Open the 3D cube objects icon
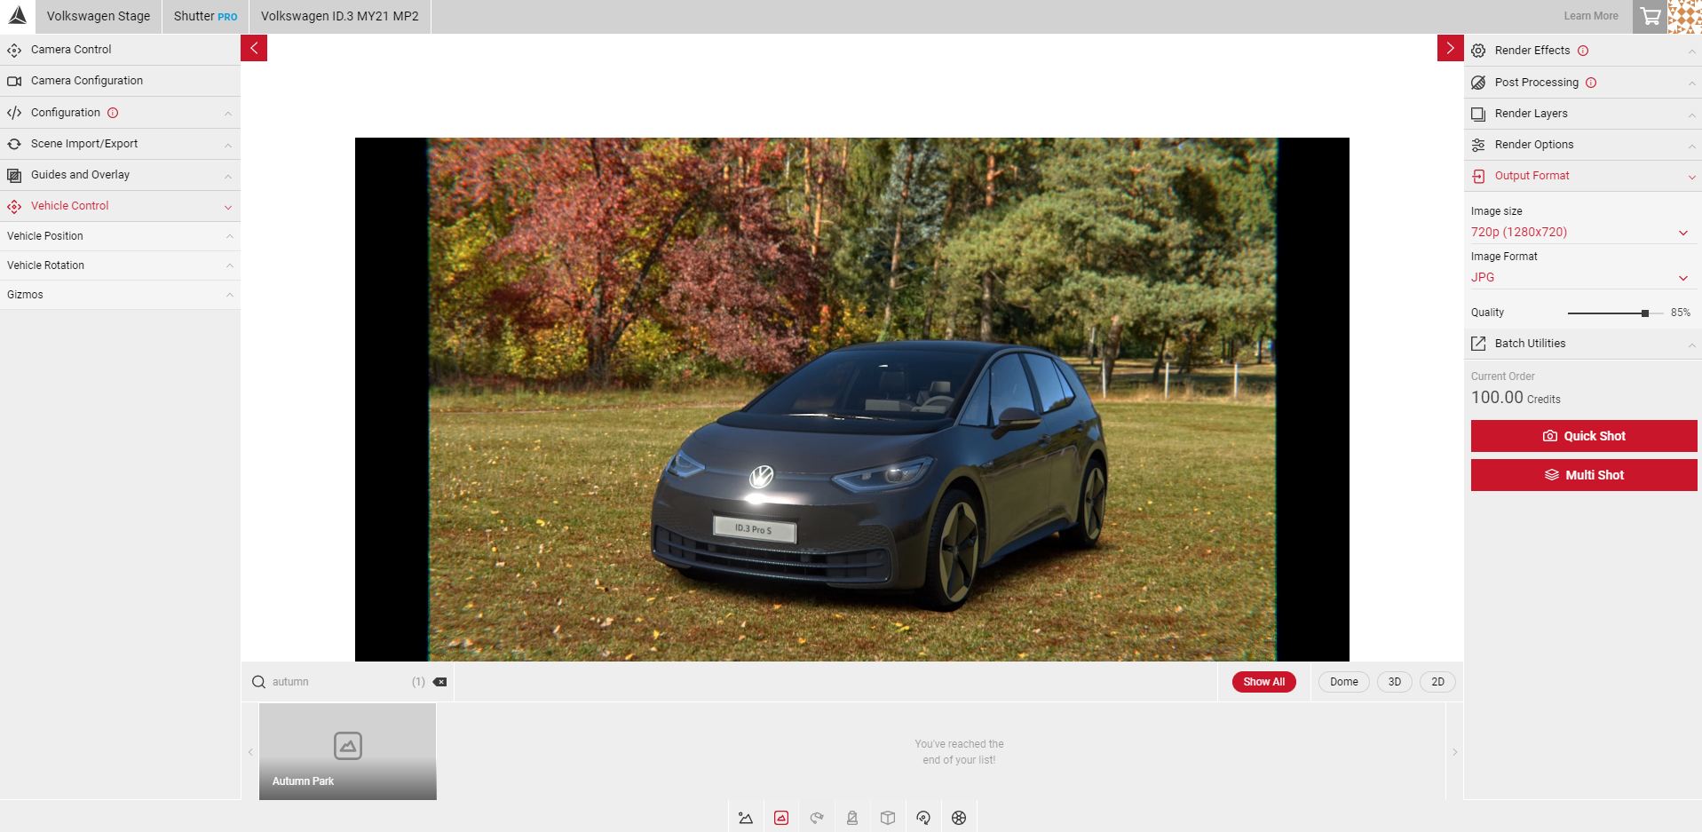1702x832 pixels. [x=888, y=818]
